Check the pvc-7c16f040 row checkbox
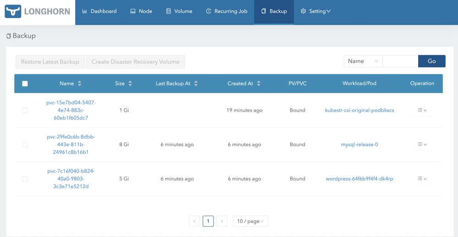 25,179
